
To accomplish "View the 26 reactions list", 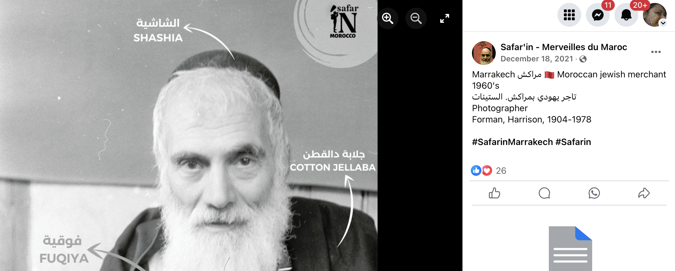I will coord(501,170).
